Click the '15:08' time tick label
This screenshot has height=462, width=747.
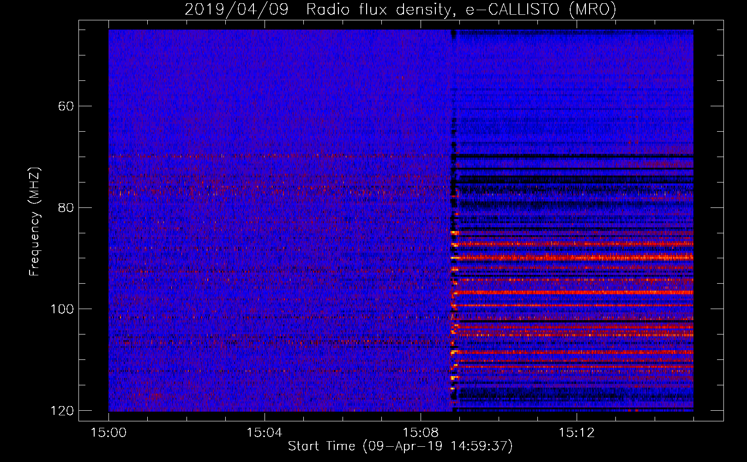421,433
